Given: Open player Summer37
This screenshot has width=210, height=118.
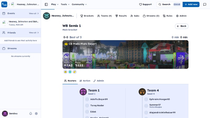Looking at the screenshot, I should click(155, 105).
